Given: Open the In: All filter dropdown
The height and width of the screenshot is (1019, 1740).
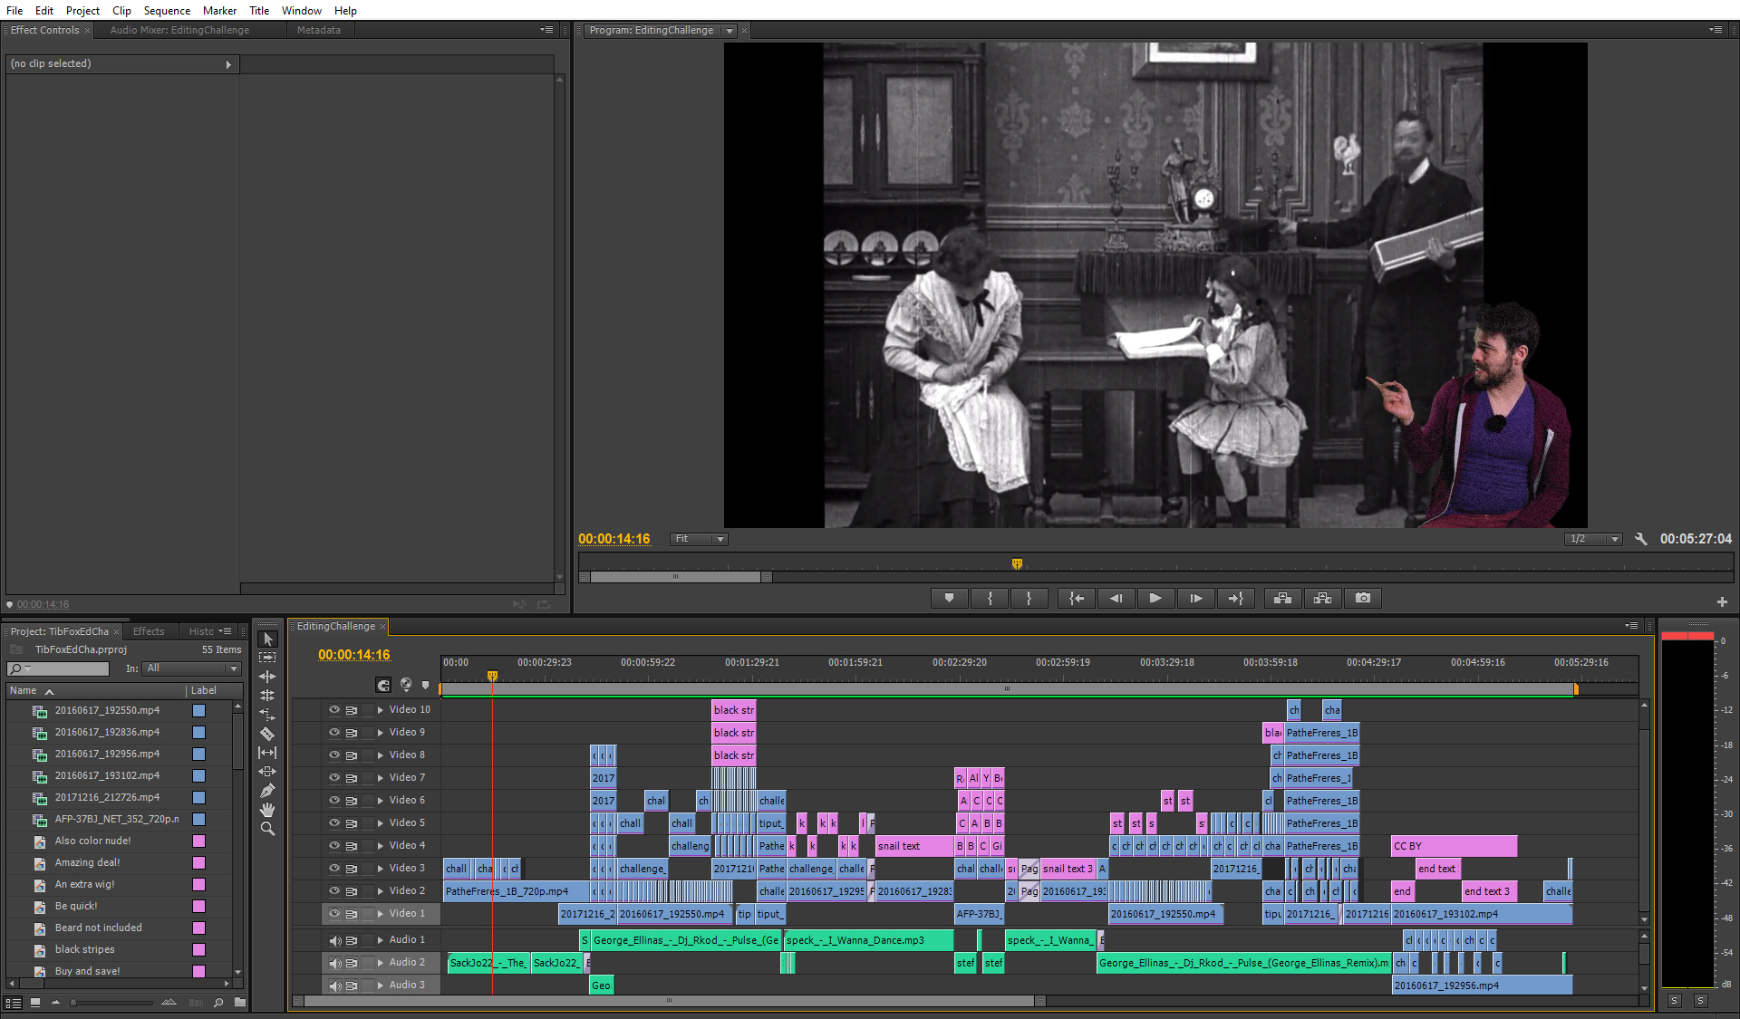Looking at the screenshot, I should coord(192,668).
